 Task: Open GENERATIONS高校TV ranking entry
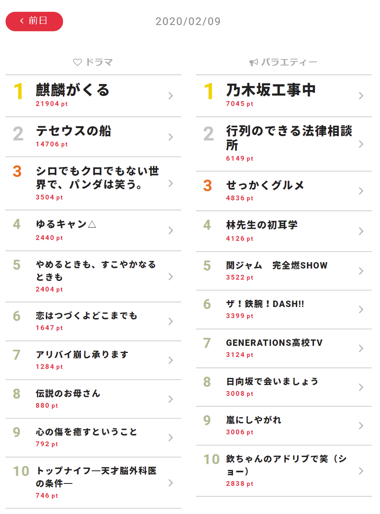coord(284,348)
